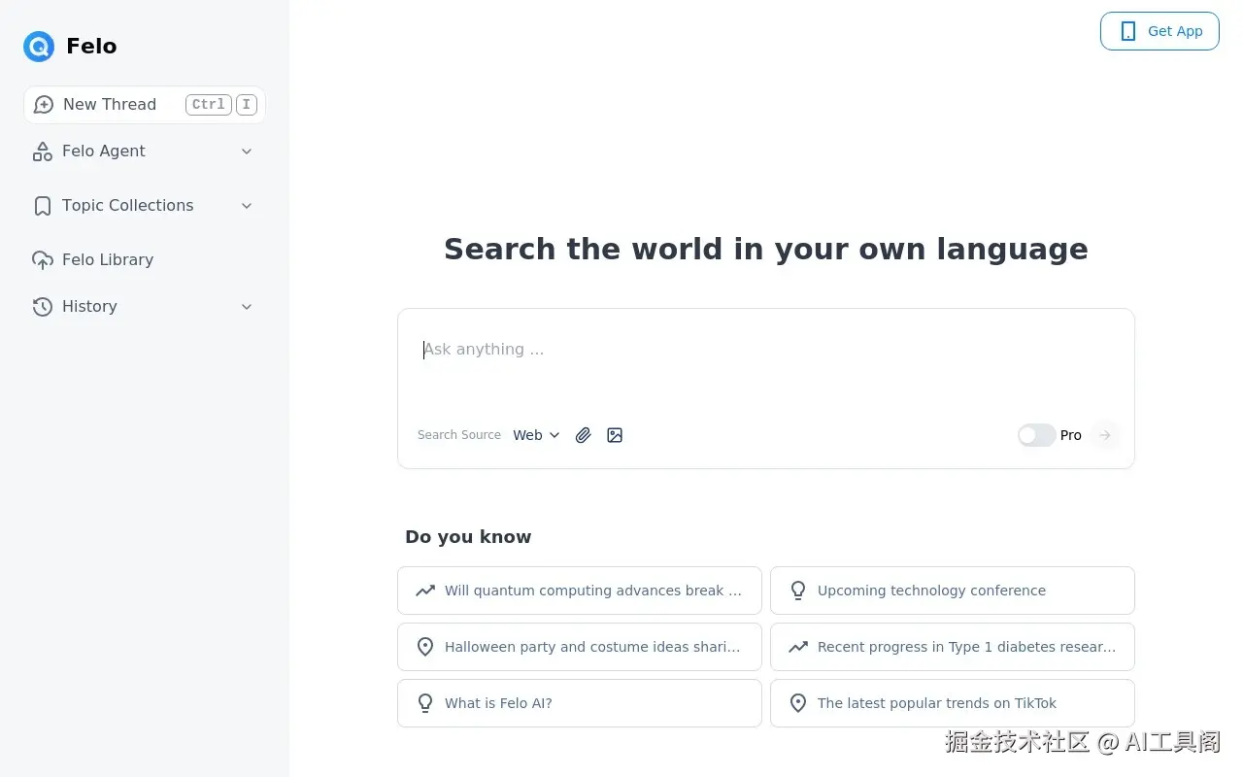
Task: Click the Do you know heading
Action: coord(468,537)
